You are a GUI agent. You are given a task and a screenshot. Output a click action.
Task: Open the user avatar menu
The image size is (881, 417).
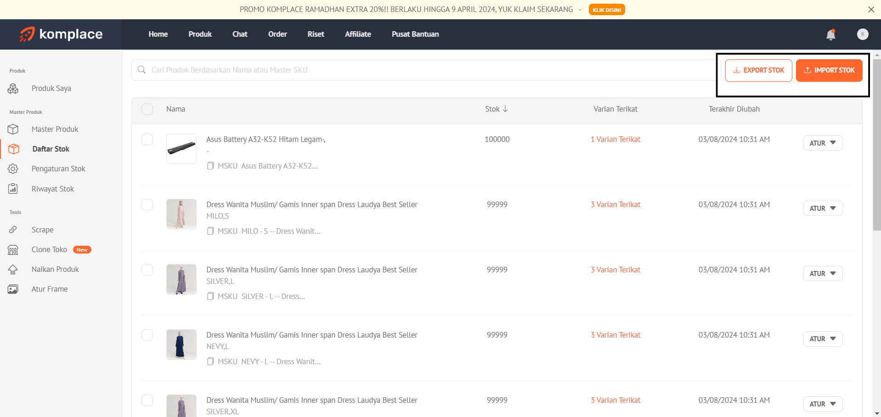tap(863, 34)
